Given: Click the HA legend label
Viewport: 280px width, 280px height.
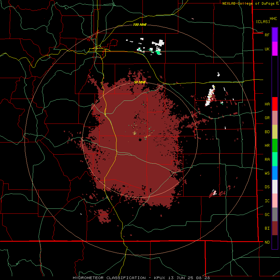Looking at the screenshot, I should click(267, 104).
